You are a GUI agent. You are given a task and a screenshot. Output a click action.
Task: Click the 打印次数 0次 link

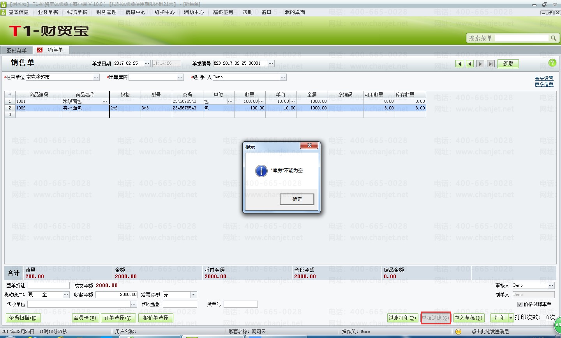(x=550, y=317)
